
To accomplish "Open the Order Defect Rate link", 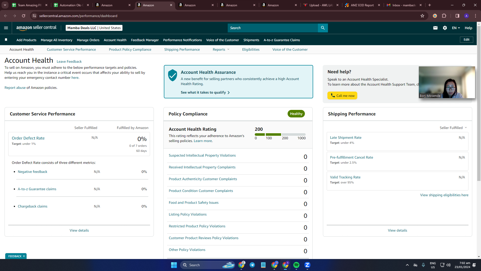I will [x=28, y=138].
